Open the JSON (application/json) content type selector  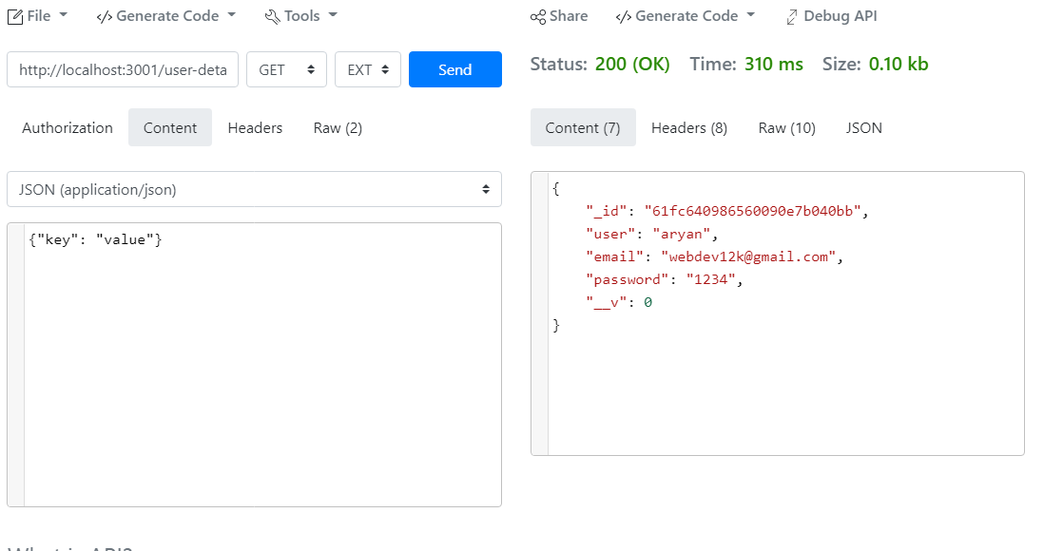pos(254,189)
